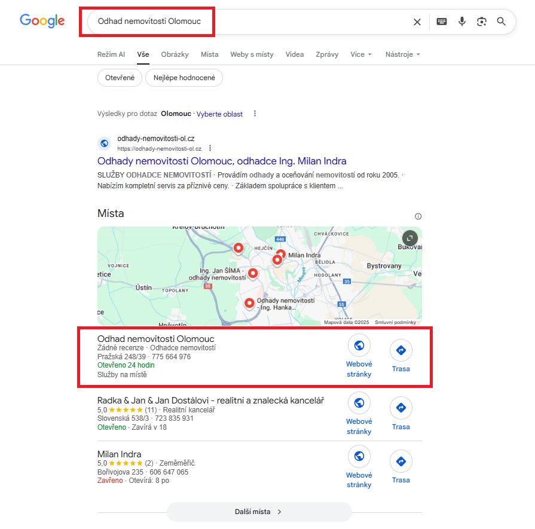Image resolution: width=535 pixels, height=529 pixels.
Task: Switch to the Obrázky tab
Action: [x=175, y=54]
